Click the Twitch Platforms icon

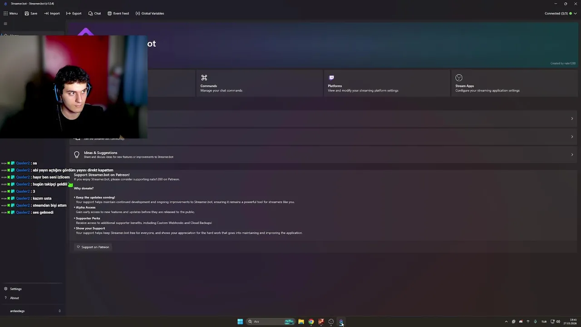tap(331, 78)
